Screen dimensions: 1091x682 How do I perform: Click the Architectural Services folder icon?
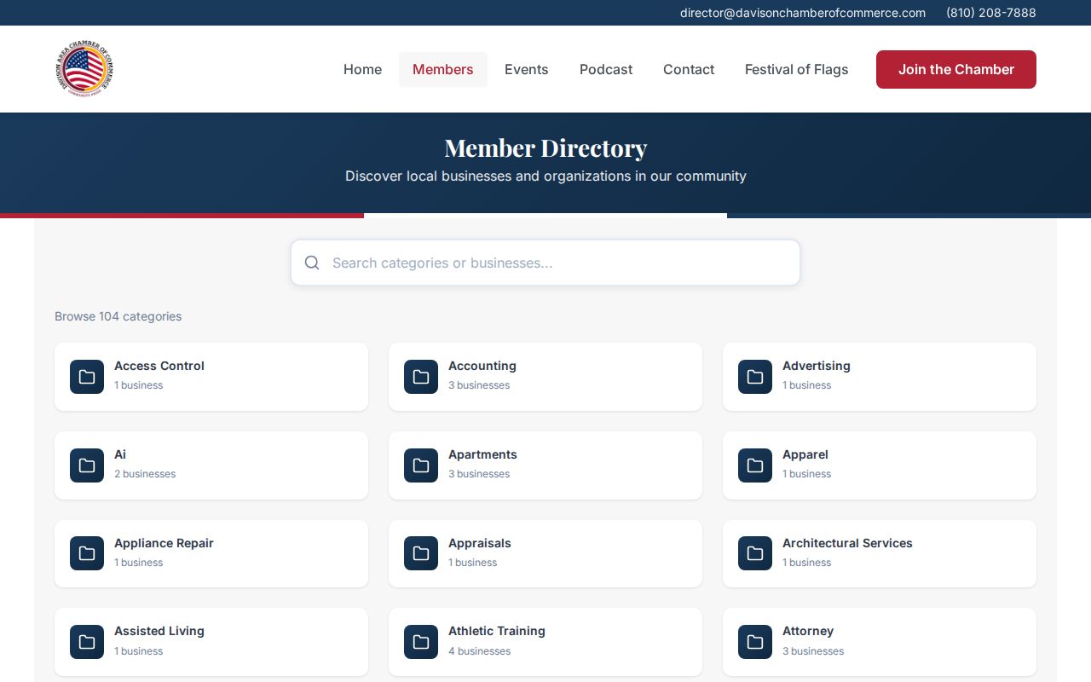[755, 554]
